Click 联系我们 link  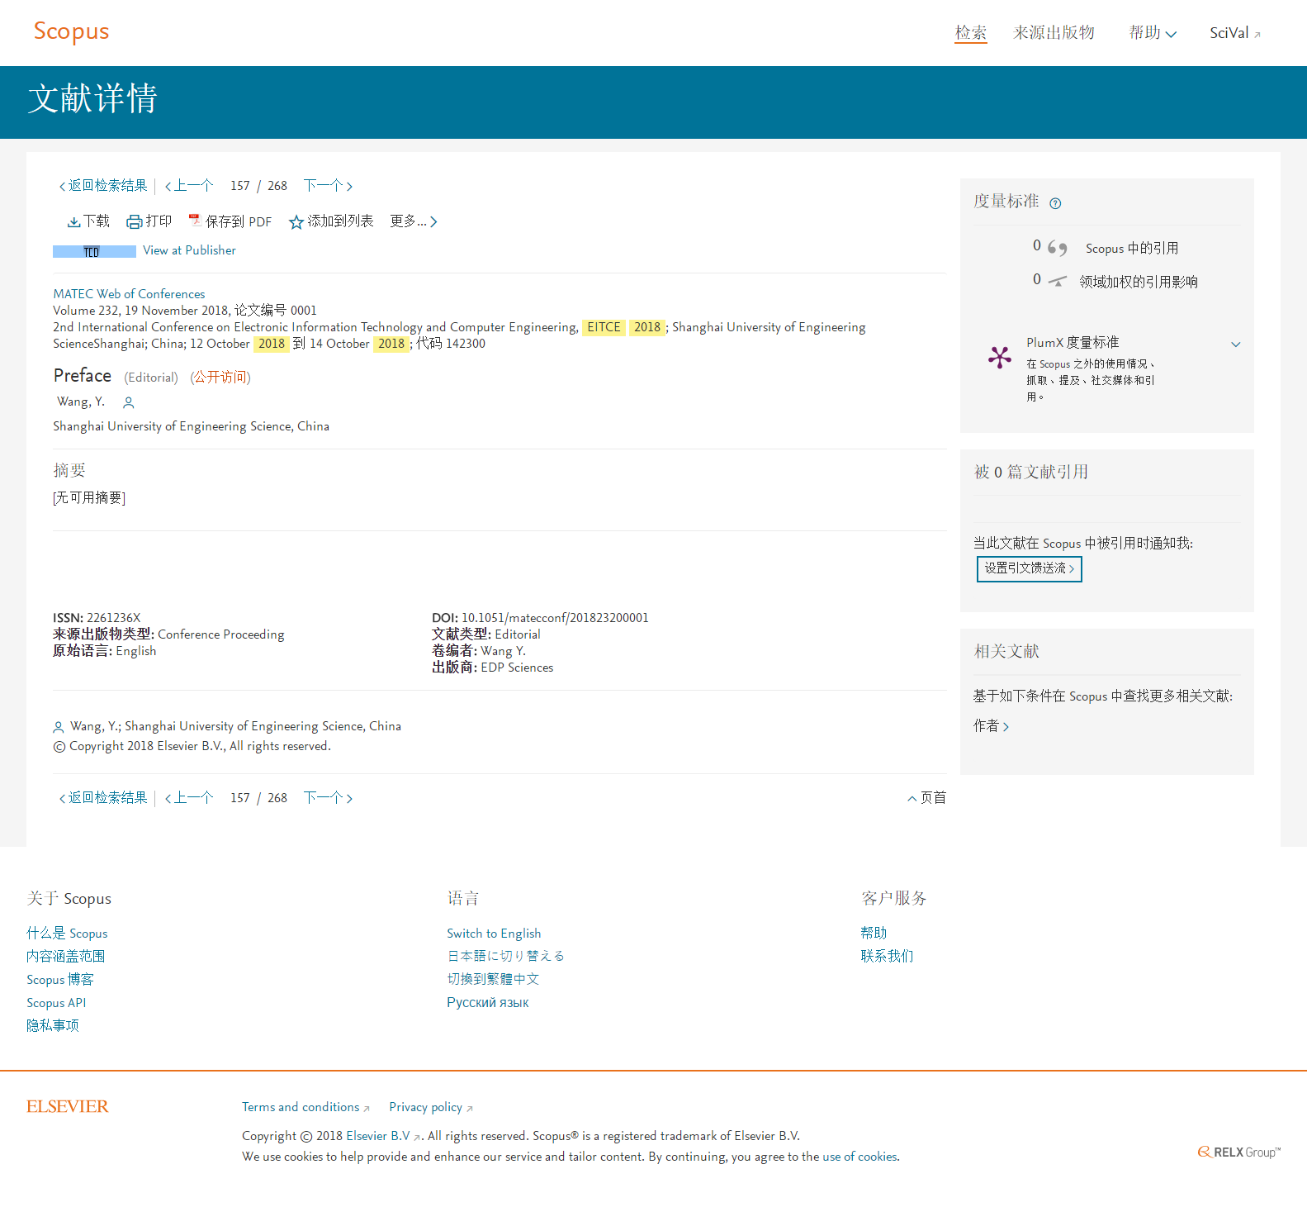(x=887, y=957)
